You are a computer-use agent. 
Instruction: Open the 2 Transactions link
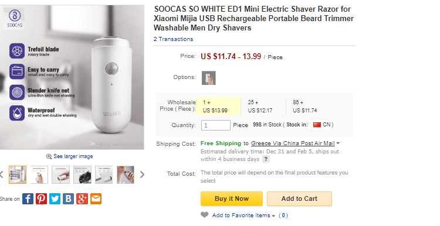[x=173, y=39]
